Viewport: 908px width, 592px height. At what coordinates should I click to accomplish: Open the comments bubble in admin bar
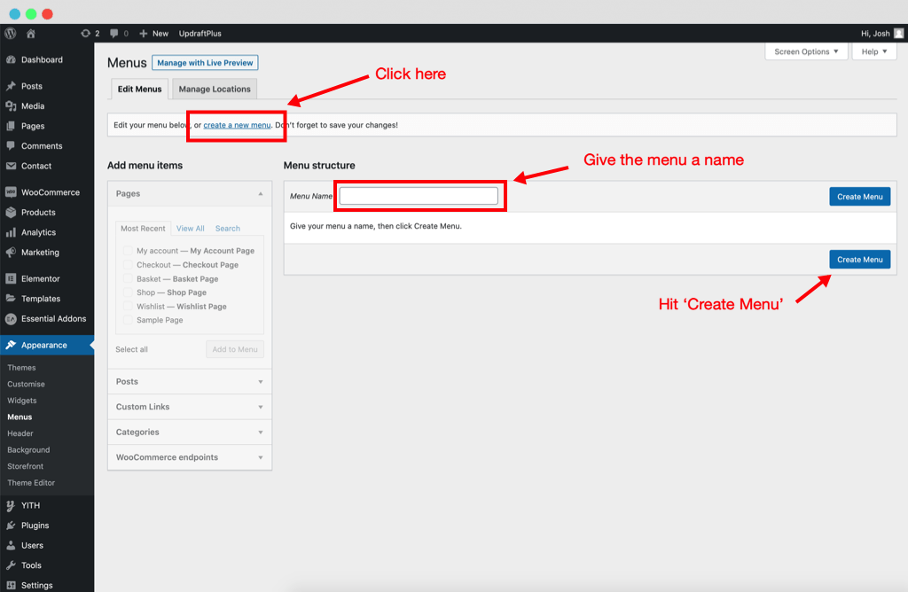(x=115, y=33)
